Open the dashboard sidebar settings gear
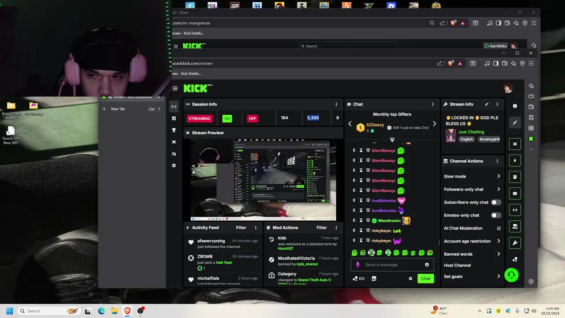The height and width of the screenshot is (318, 565). pyautogui.click(x=174, y=166)
